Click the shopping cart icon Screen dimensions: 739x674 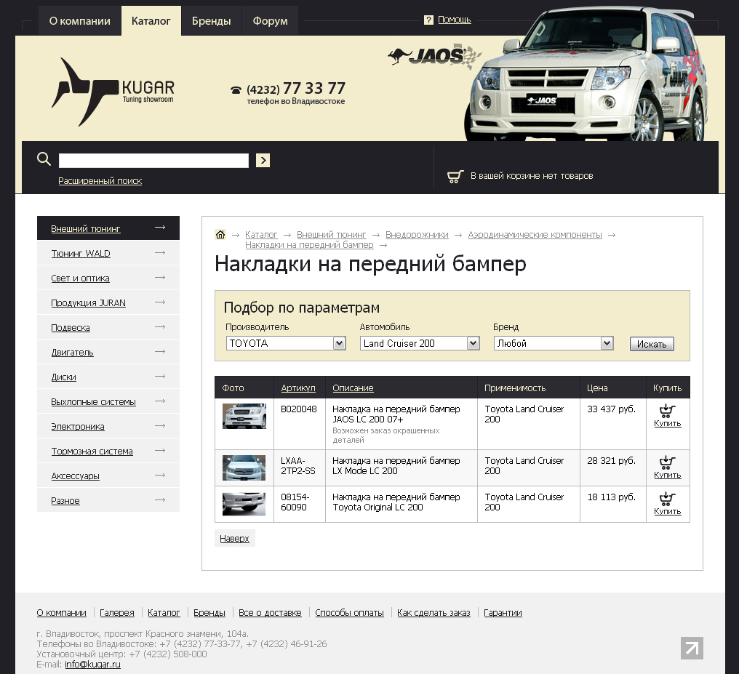pos(455,177)
